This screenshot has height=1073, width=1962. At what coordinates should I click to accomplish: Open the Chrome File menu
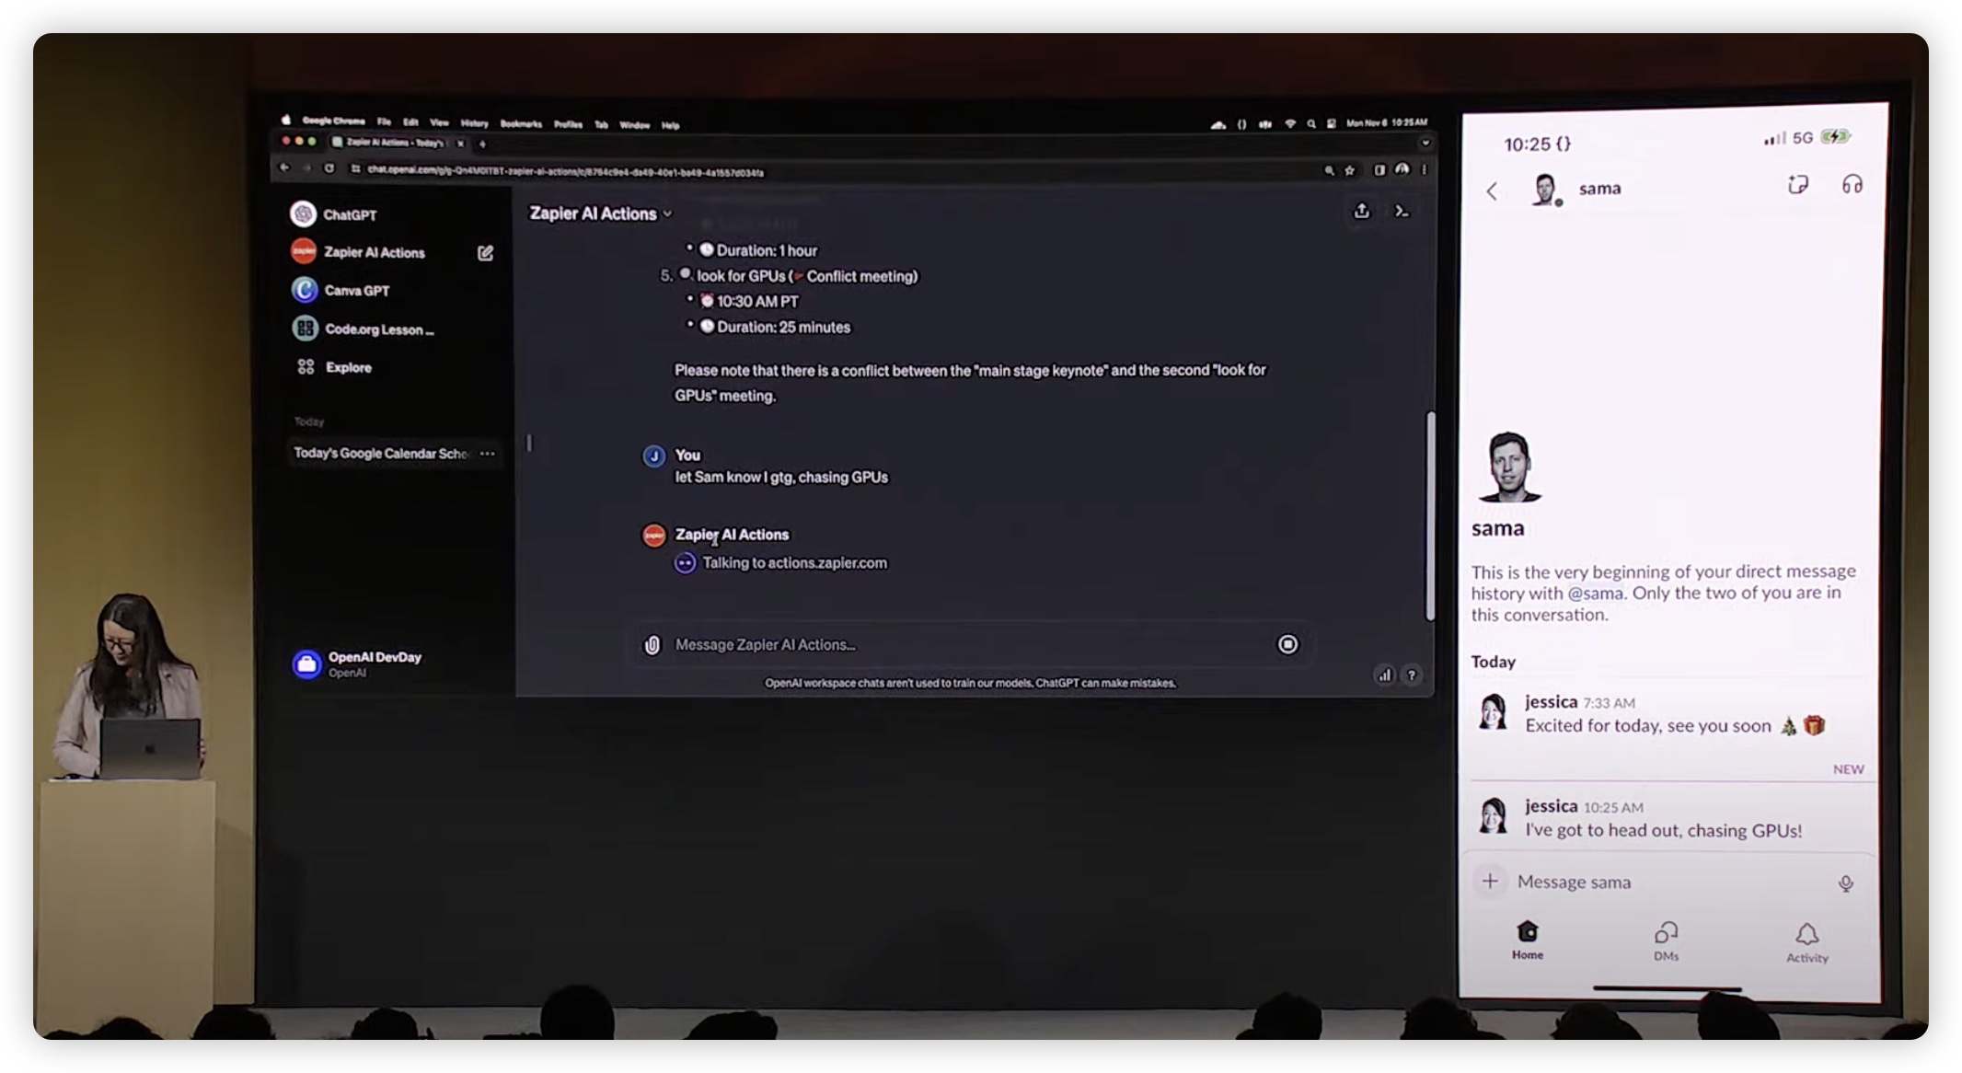[384, 121]
